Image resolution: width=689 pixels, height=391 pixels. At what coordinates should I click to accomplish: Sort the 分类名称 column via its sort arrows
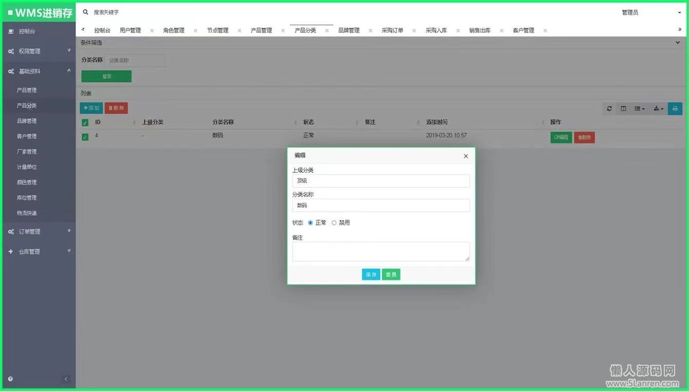coord(296,122)
